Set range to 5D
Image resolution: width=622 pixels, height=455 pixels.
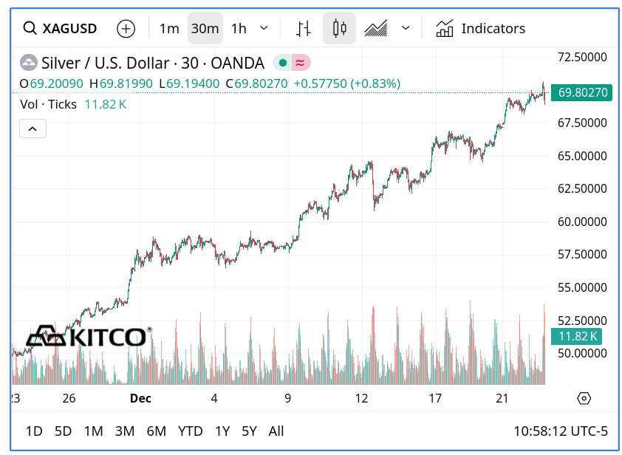click(x=63, y=431)
